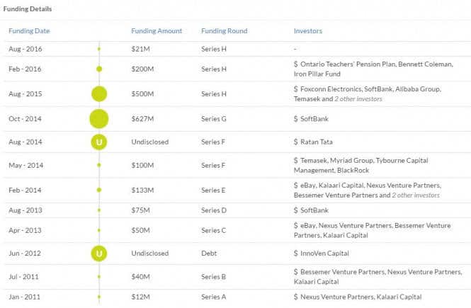471x308 pixels.
Task: Click the timeline dot for Feb 2016 $200M round
Action: pyautogui.click(x=99, y=69)
